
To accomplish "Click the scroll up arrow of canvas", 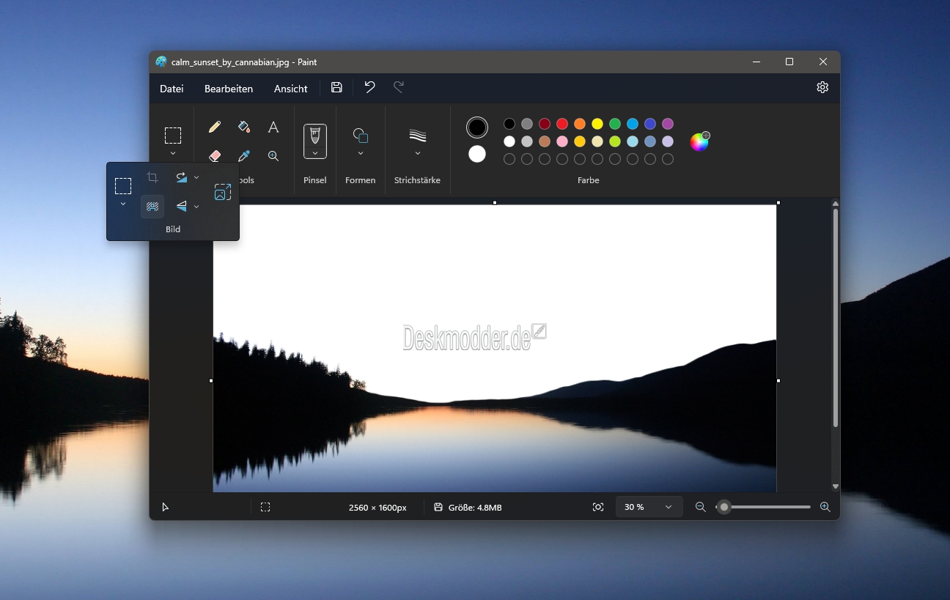I will [x=836, y=204].
